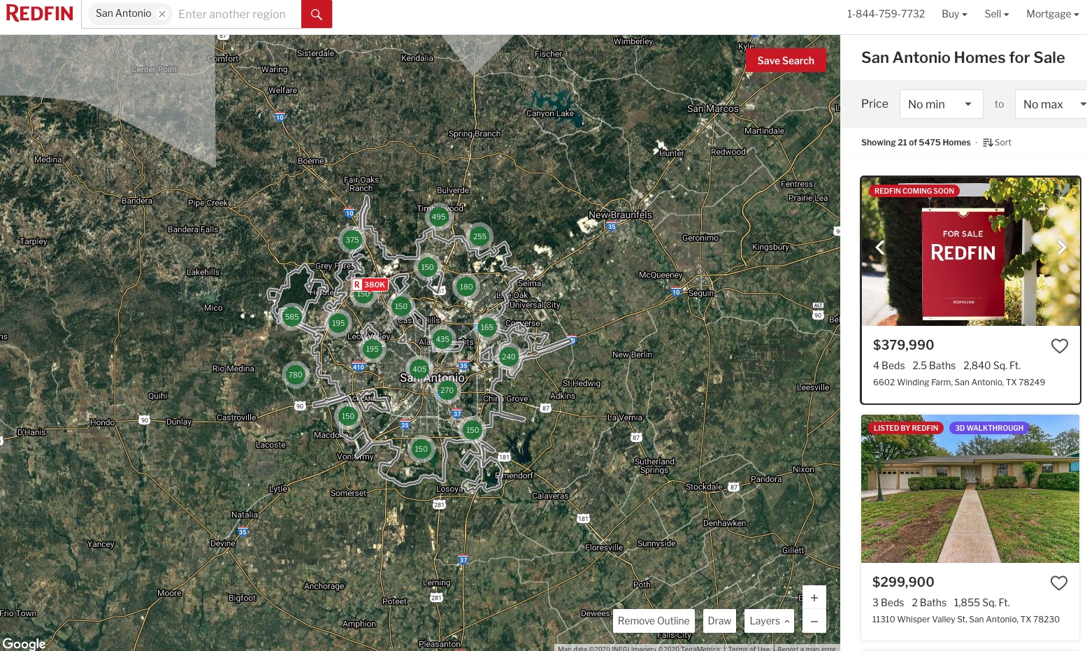
Task: Click the Remove Outline button
Action: (653, 621)
